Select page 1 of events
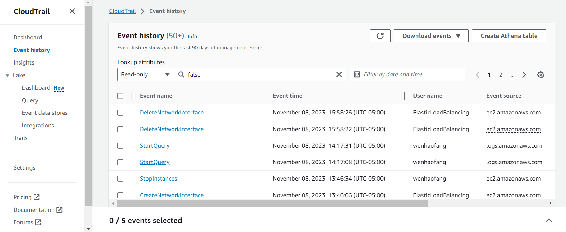Screen dimensions: 566x232 tap(489, 74)
